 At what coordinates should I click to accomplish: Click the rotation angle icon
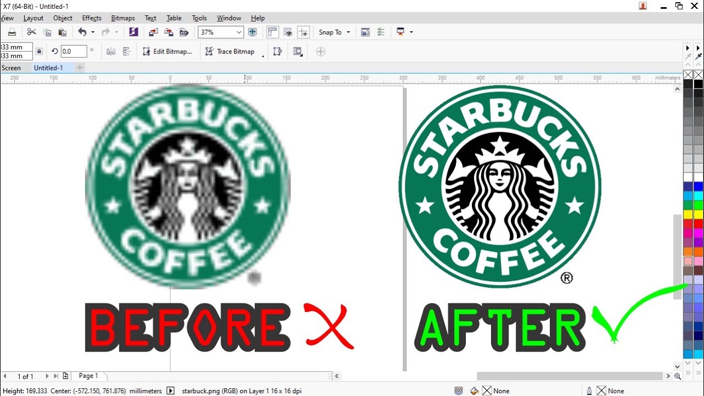point(55,51)
